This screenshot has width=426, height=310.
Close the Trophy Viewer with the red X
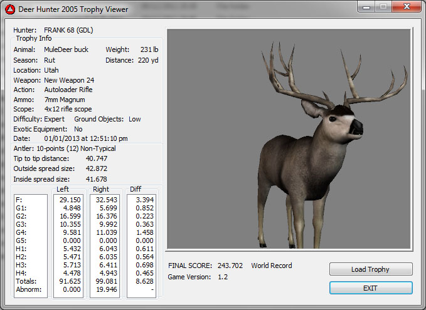tap(405, 8)
